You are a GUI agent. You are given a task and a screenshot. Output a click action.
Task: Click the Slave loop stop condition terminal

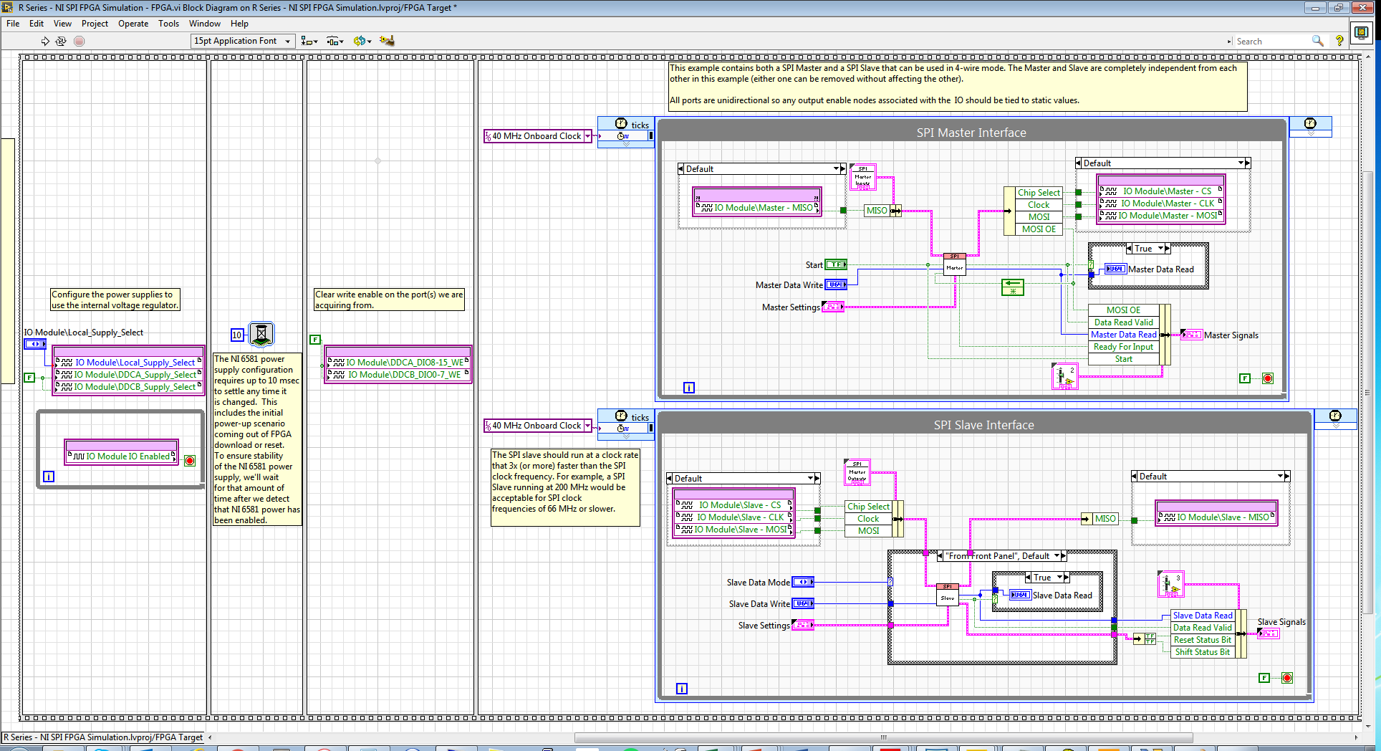pos(1287,678)
